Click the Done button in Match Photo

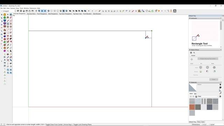click(x=214, y=79)
